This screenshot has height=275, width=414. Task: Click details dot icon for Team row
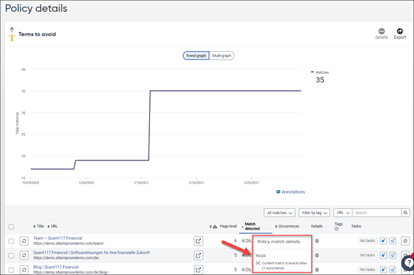(317, 241)
